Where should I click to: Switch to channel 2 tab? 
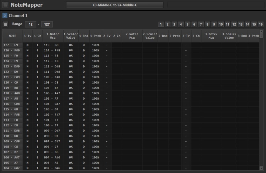point(168,24)
